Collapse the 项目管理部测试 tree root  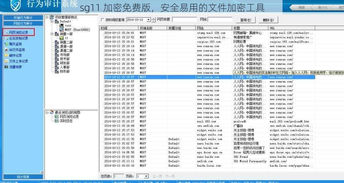pyautogui.click(x=47, y=17)
